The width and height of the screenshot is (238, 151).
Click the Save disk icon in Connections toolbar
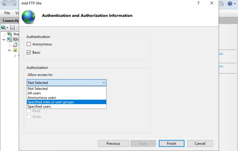[12, 27]
